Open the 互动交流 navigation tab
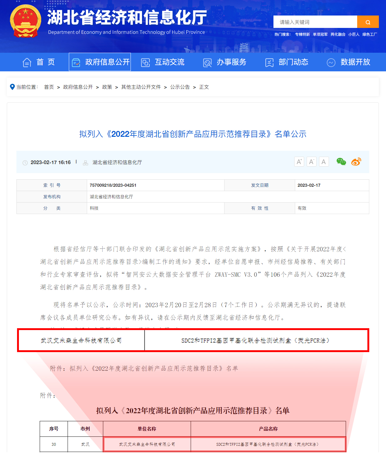The height and width of the screenshot is (474, 386). (x=170, y=62)
